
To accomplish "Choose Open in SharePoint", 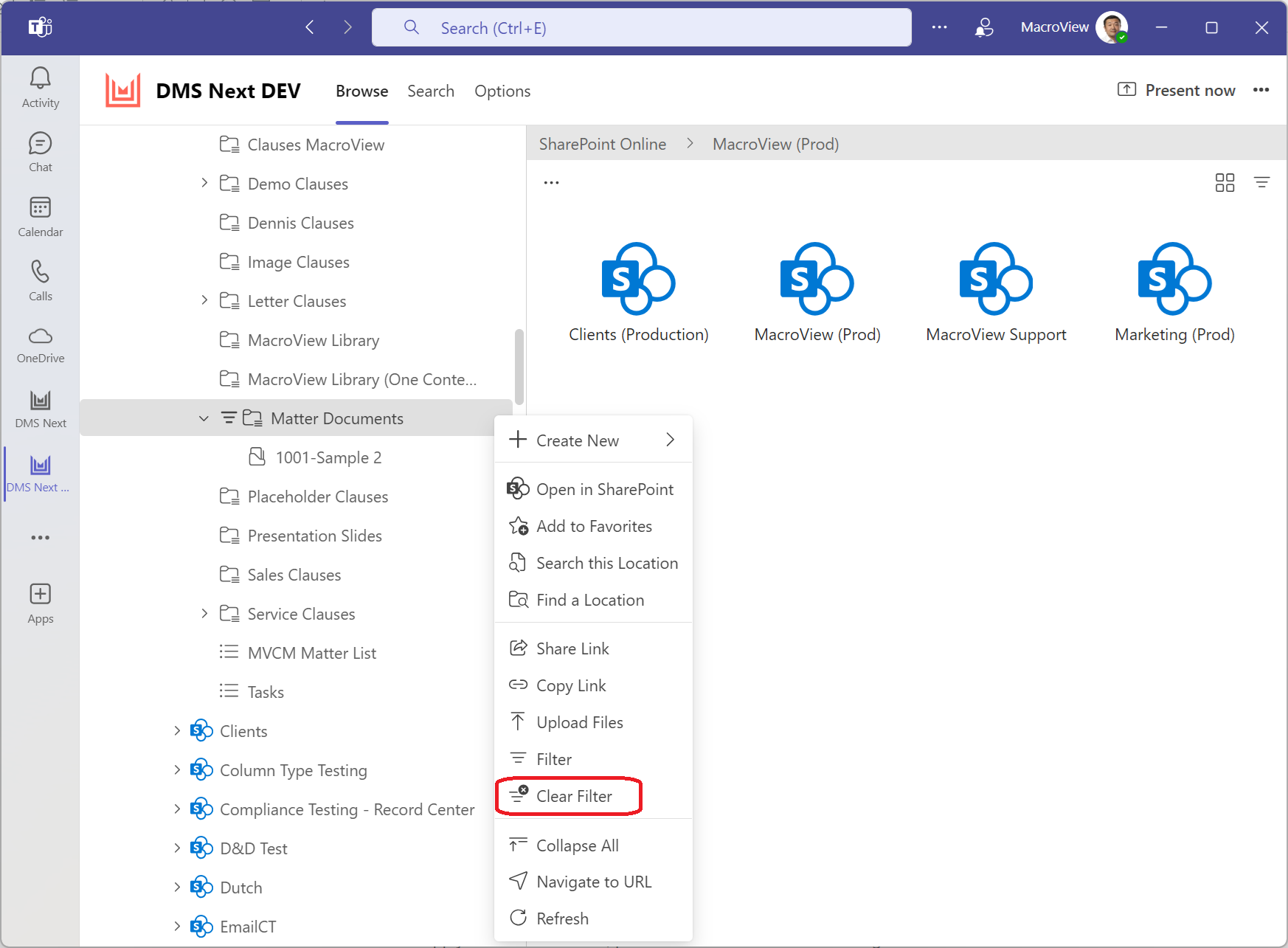I will (593, 489).
